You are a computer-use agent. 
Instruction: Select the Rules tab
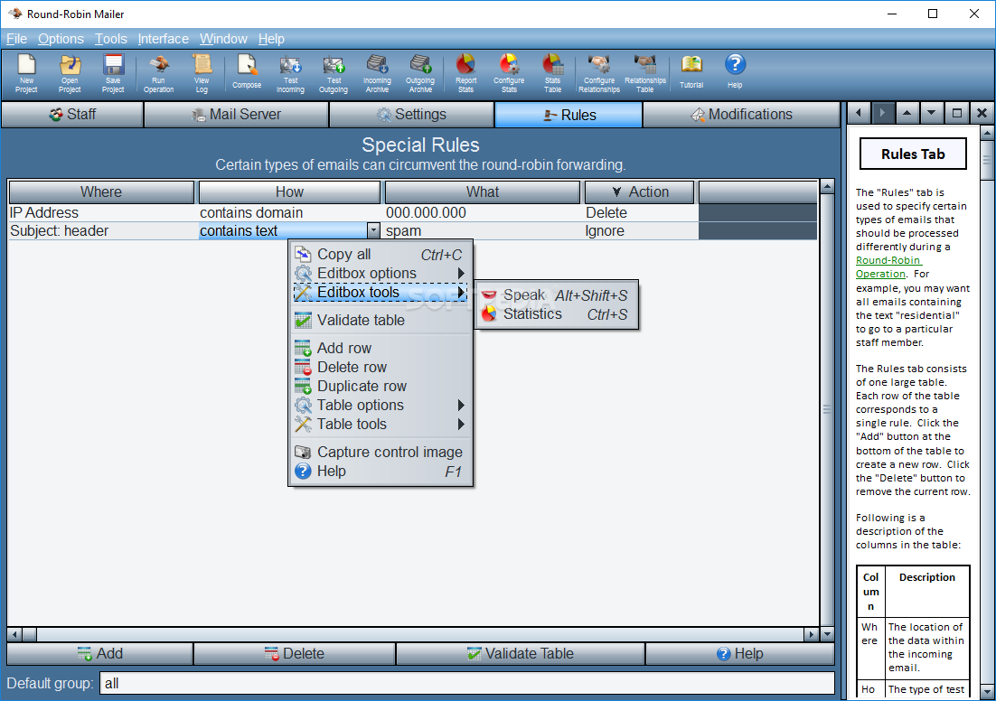569,115
